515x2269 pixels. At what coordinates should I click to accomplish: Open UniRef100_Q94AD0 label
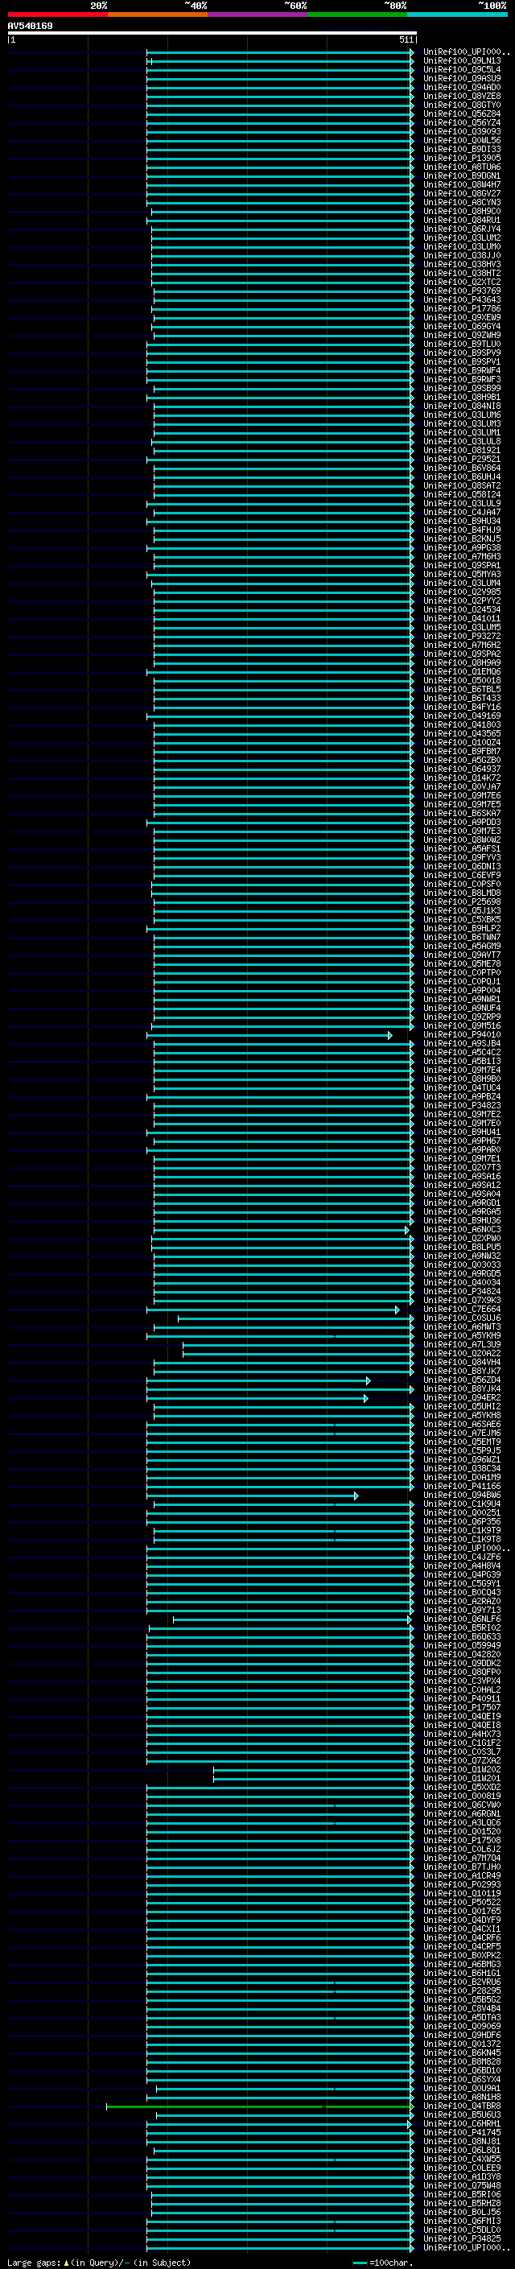(x=462, y=87)
